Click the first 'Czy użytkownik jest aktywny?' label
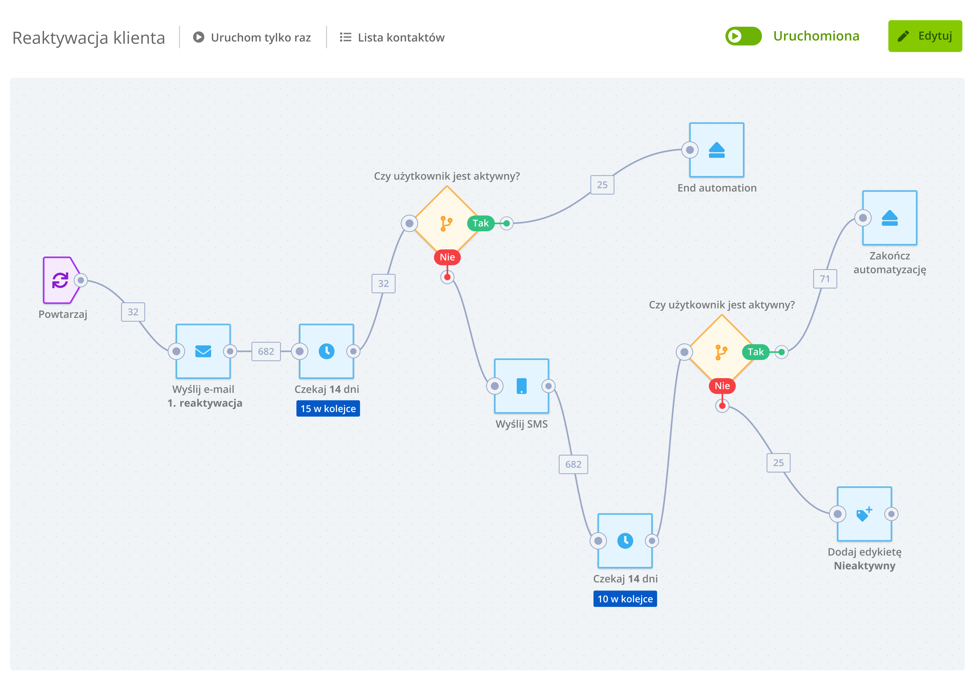 [x=447, y=176]
